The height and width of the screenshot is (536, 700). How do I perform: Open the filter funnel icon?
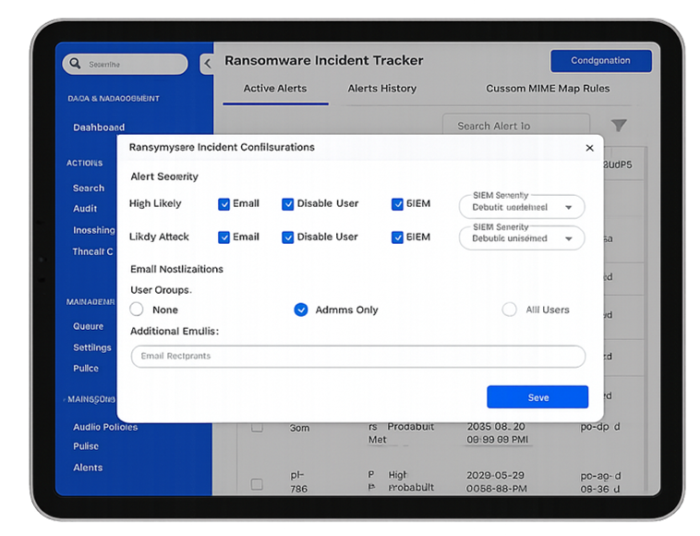click(x=619, y=125)
